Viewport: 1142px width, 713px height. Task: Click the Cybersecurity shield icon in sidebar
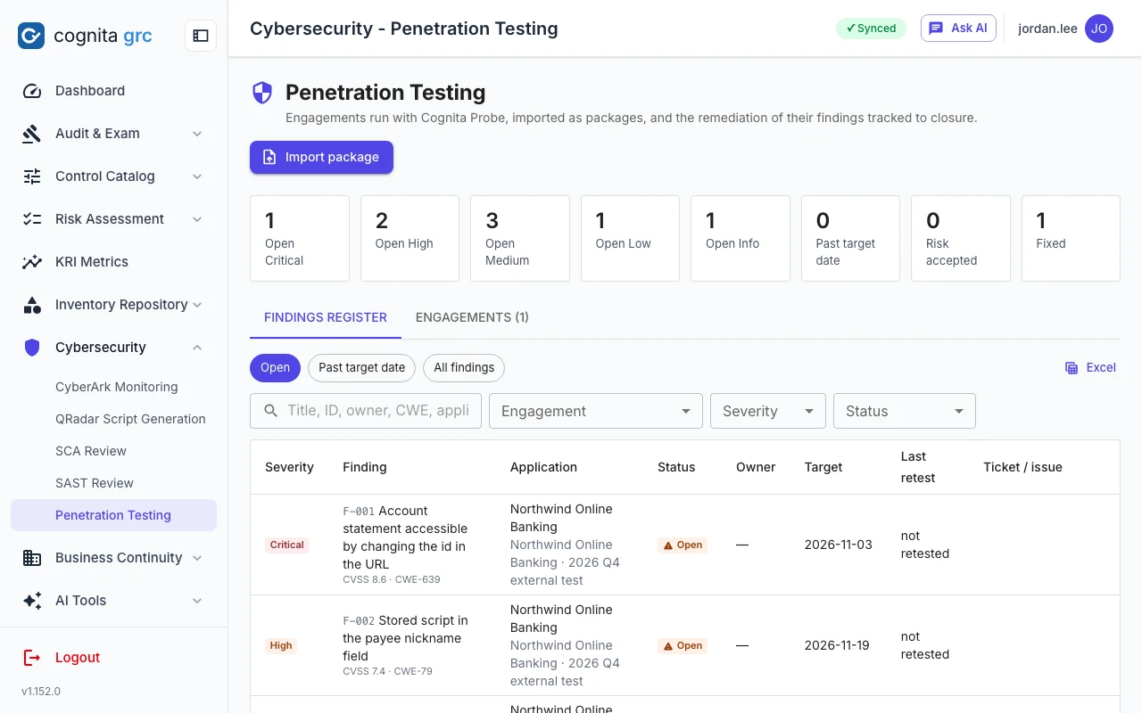[x=32, y=348]
